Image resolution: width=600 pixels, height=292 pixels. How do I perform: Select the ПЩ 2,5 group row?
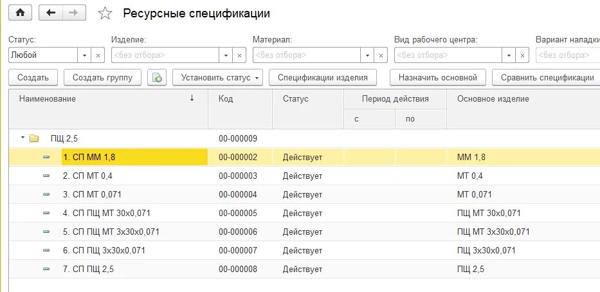click(304, 138)
